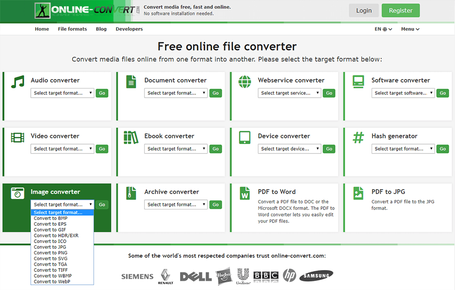This screenshot has height=290, width=455.
Task: Click the Archive converter zipper icon
Action: 131,193
